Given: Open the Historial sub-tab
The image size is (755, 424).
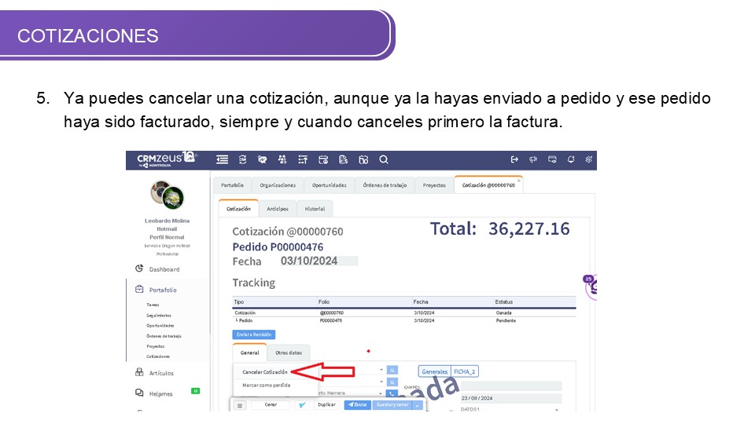Looking at the screenshot, I should [315, 209].
